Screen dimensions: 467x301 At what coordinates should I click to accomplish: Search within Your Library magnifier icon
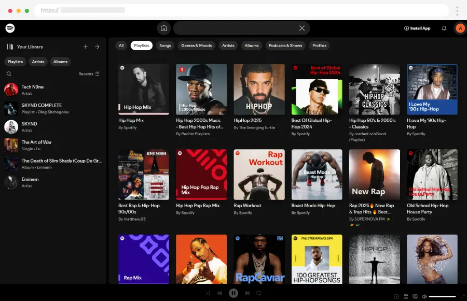pyautogui.click(x=9, y=74)
